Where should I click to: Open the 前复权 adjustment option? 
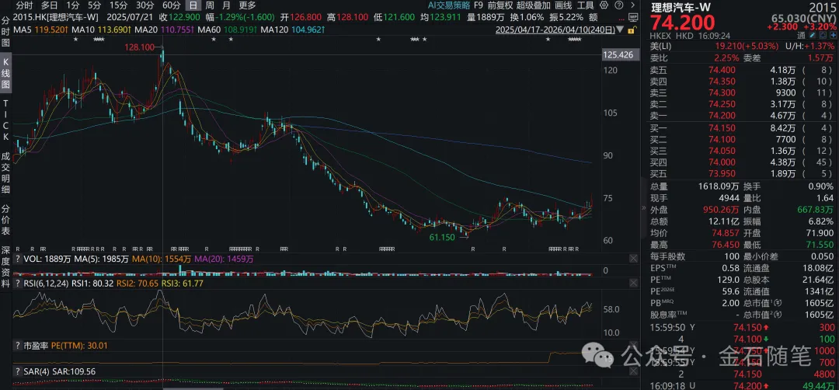point(500,5)
